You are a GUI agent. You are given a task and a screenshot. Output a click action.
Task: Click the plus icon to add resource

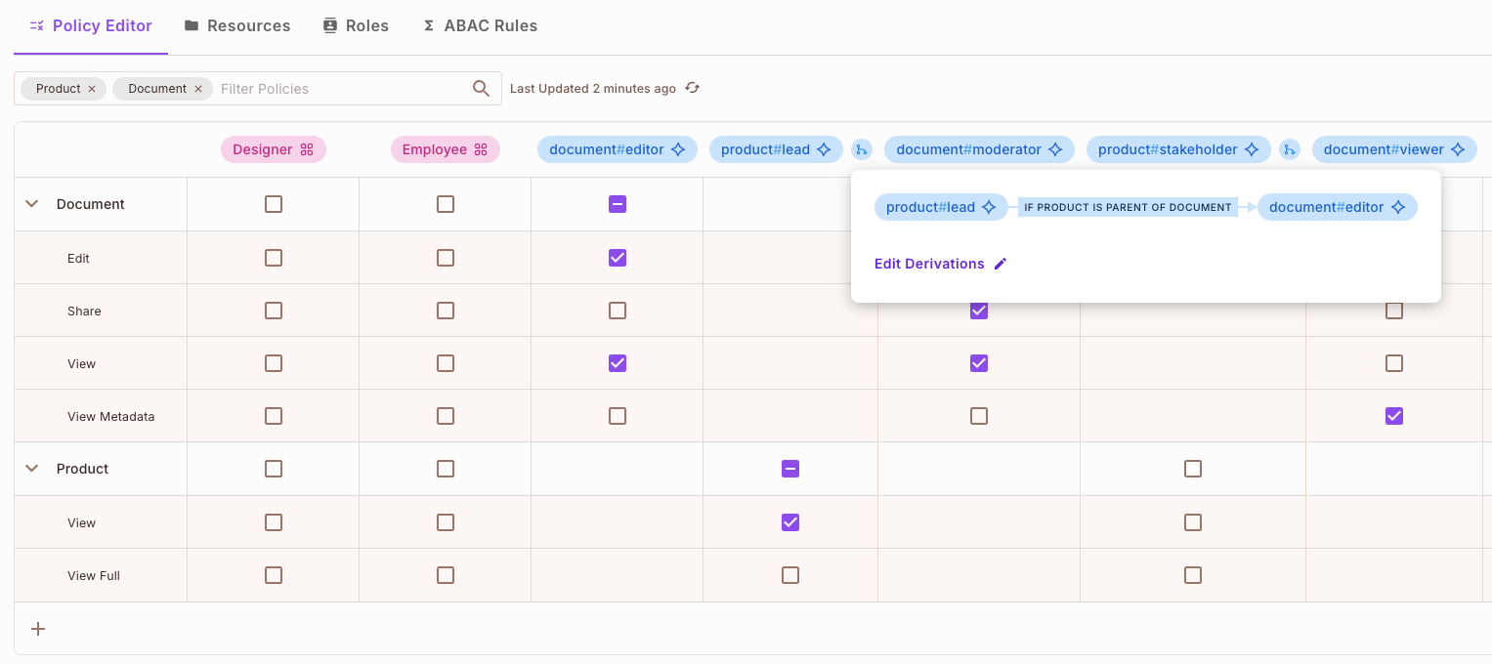[38, 629]
